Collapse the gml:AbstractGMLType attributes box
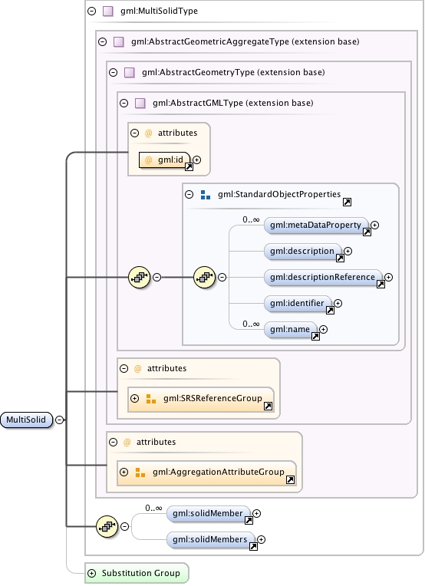Viewport: 425px width, 586px height. point(134,133)
